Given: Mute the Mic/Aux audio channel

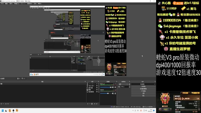Looking at the screenshot, I should click(x=113, y=87).
